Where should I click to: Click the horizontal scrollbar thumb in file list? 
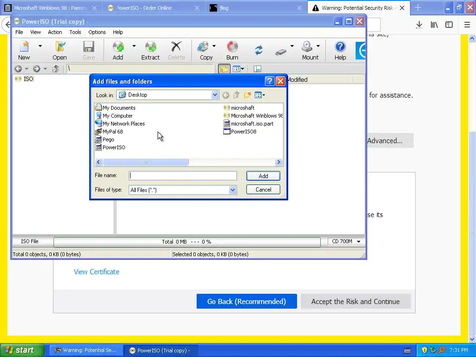coord(145,162)
